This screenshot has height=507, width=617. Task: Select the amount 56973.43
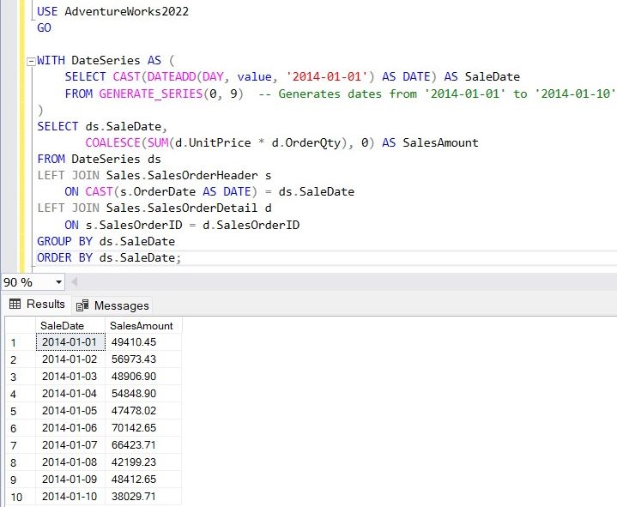pos(143,359)
